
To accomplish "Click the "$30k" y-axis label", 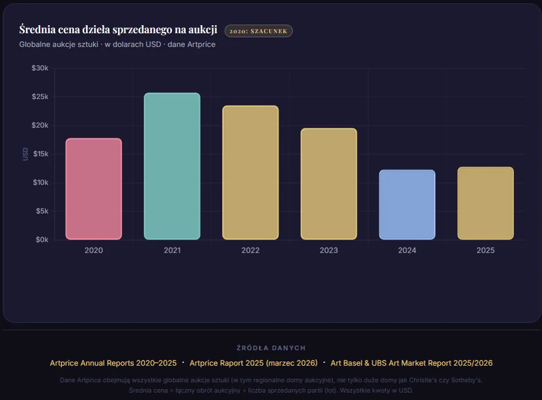I will [40, 68].
